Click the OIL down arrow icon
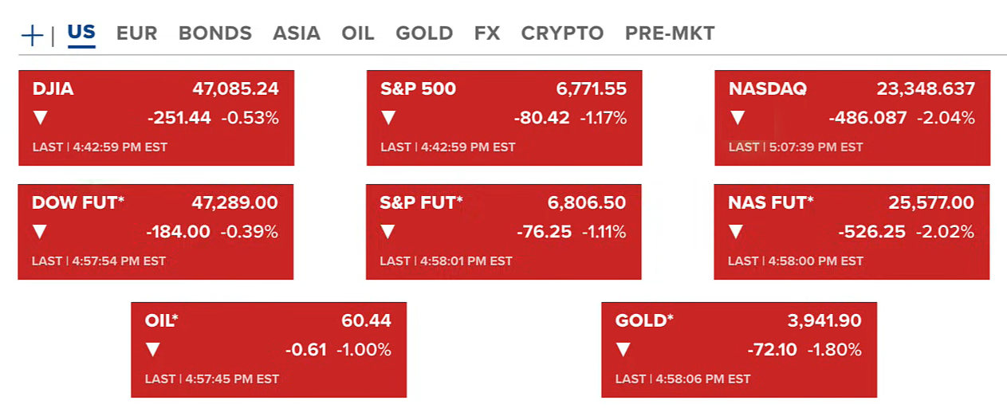The image size is (1007, 412). [x=153, y=350]
